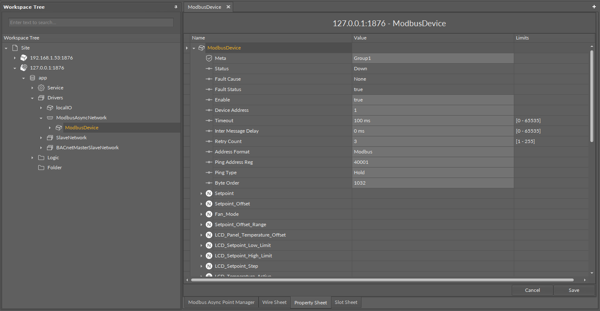Image resolution: width=600 pixels, height=311 pixels.
Task: Click the horizontal scrollbar in property sheet
Action: 382,280
